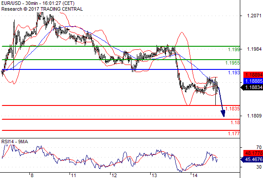Click date marker 14 on time axis
This screenshot has height=178, width=263.
195,175
